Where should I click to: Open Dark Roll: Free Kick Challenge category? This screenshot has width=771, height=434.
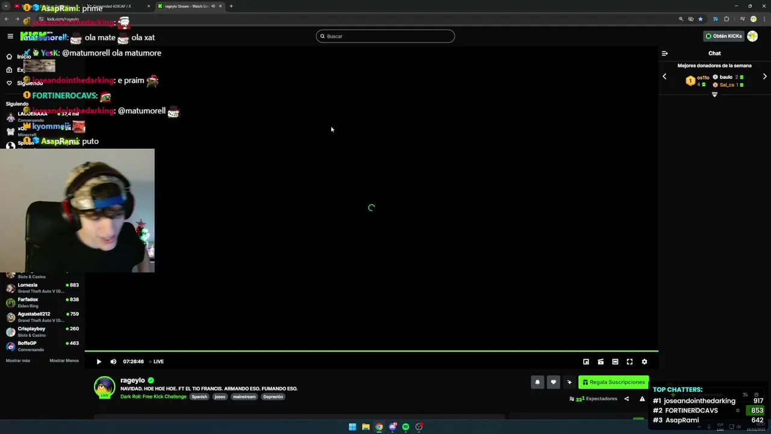(x=154, y=397)
